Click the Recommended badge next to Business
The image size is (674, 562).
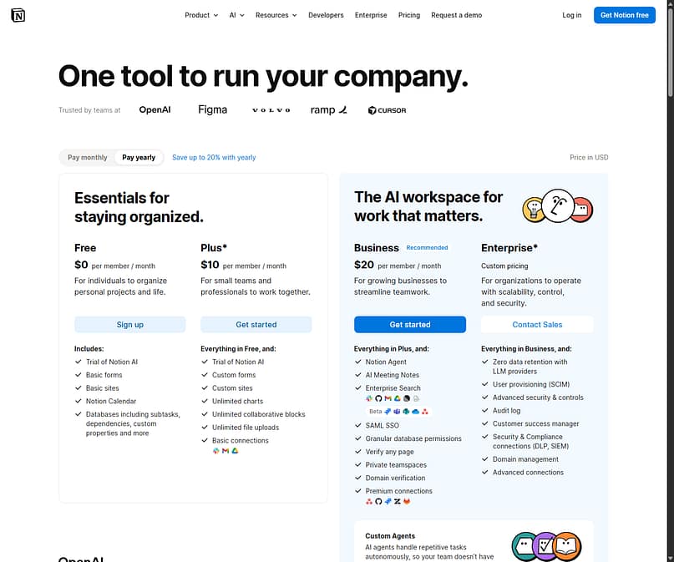pos(427,247)
